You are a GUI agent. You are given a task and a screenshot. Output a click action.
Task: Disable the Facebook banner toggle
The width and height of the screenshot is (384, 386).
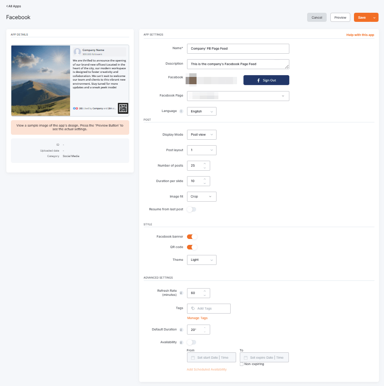pyautogui.click(x=192, y=236)
